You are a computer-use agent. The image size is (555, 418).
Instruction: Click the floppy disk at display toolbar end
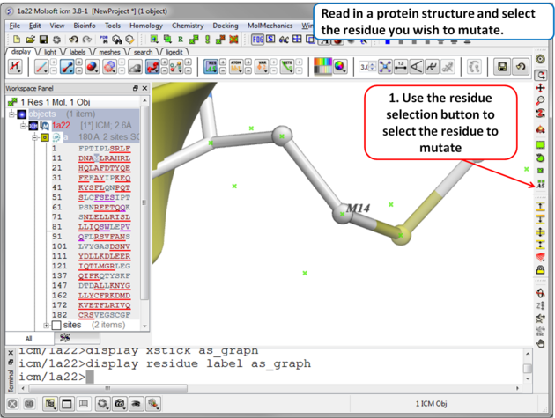tap(502, 67)
